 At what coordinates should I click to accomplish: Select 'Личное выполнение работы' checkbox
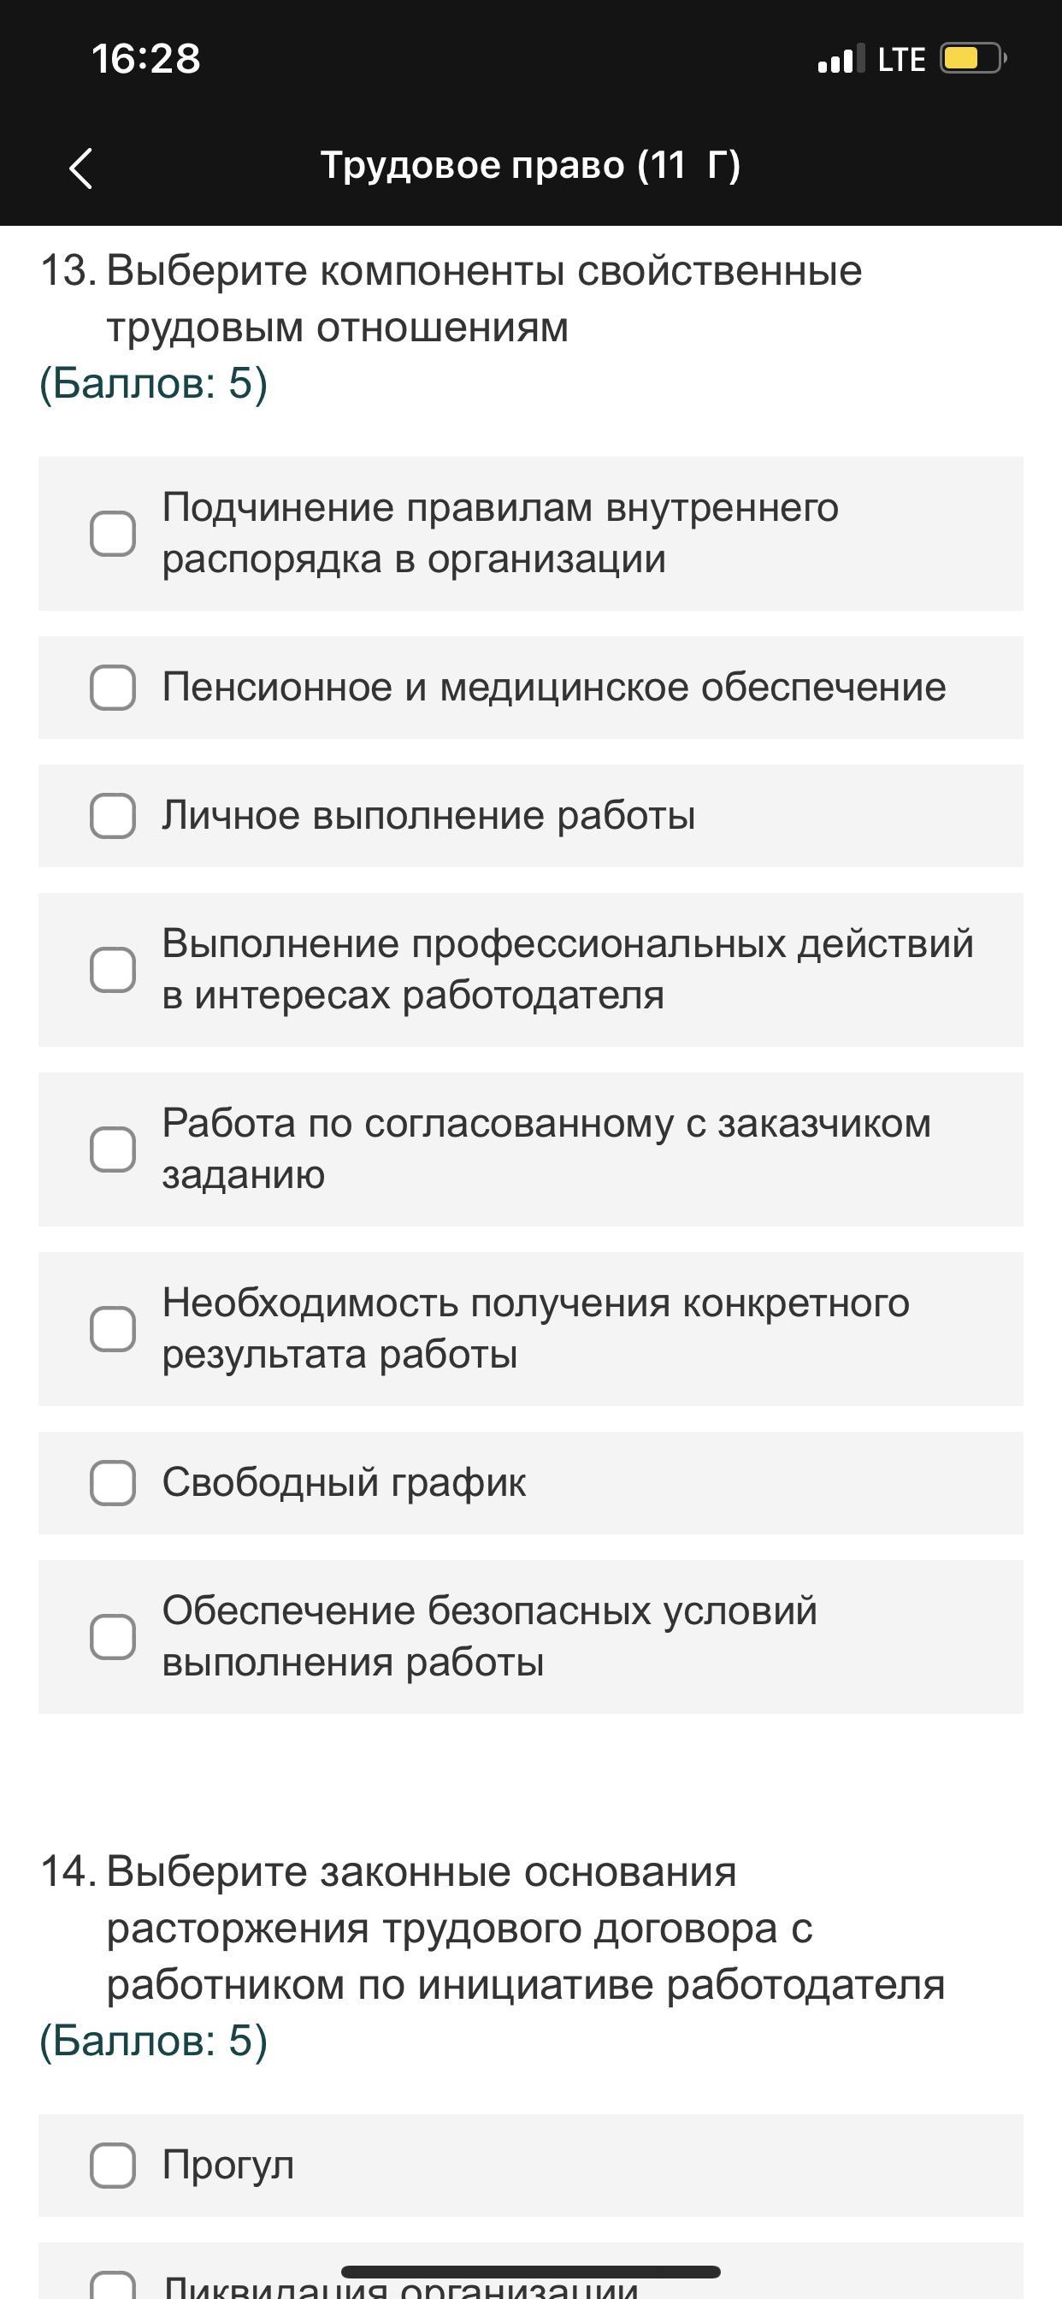[x=114, y=816]
